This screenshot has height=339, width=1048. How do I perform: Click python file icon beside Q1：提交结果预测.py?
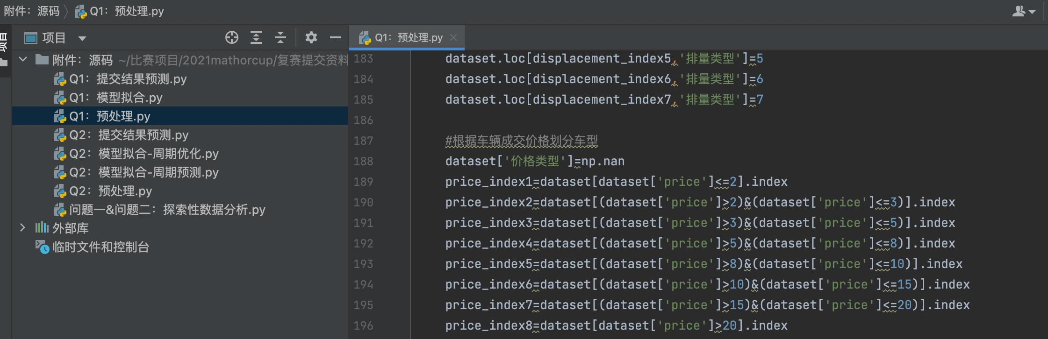point(60,79)
